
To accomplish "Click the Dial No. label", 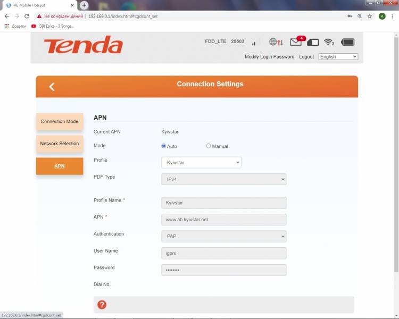I will click(x=102, y=284).
